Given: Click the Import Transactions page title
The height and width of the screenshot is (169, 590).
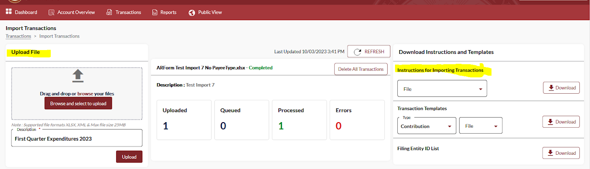Looking at the screenshot, I should point(31,28).
